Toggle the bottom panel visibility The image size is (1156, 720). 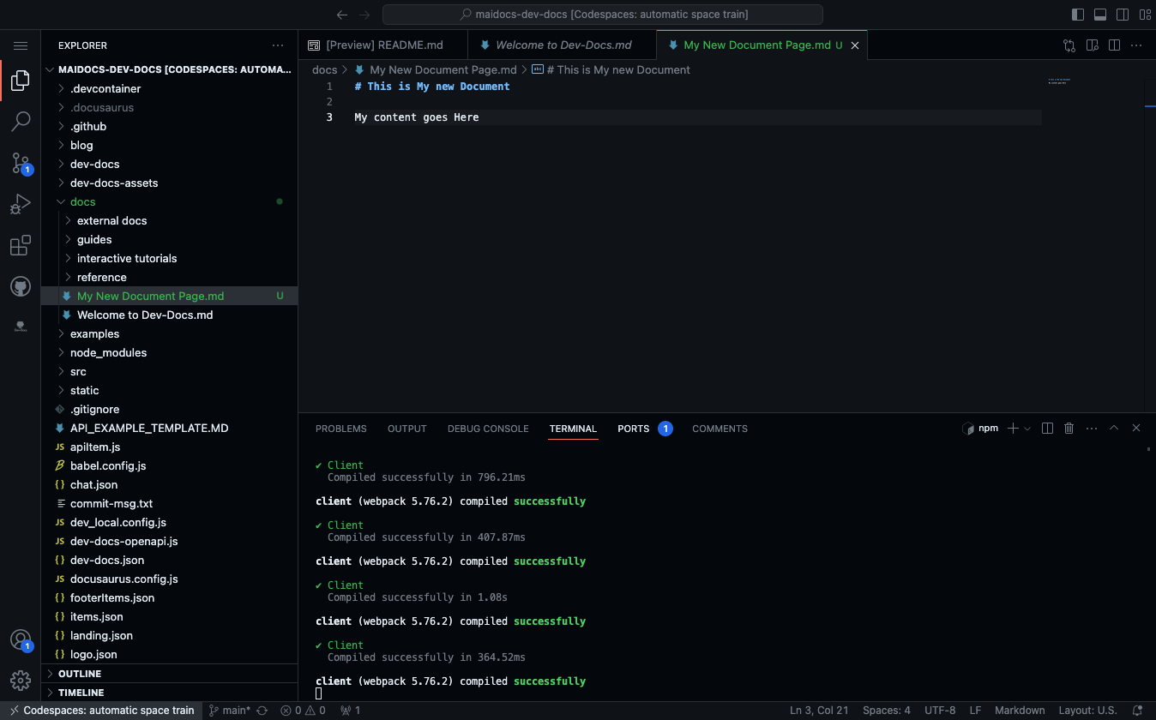(x=1100, y=15)
